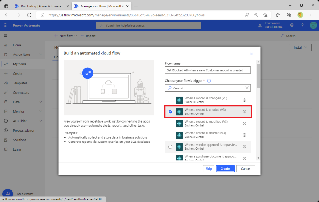Click the Process advisor icon
This screenshot has height=202, width=319.
(x=6, y=130)
